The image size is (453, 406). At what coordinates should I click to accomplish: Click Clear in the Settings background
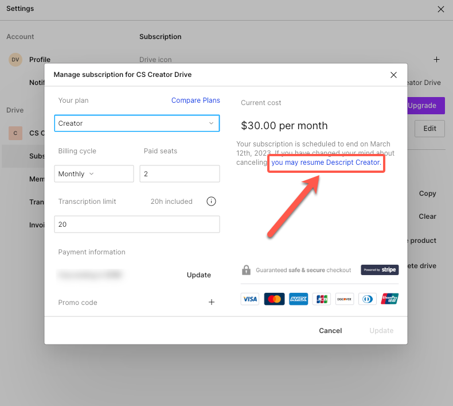pyautogui.click(x=427, y=216)
